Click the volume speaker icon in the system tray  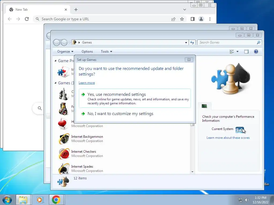(x=247, y=200)
